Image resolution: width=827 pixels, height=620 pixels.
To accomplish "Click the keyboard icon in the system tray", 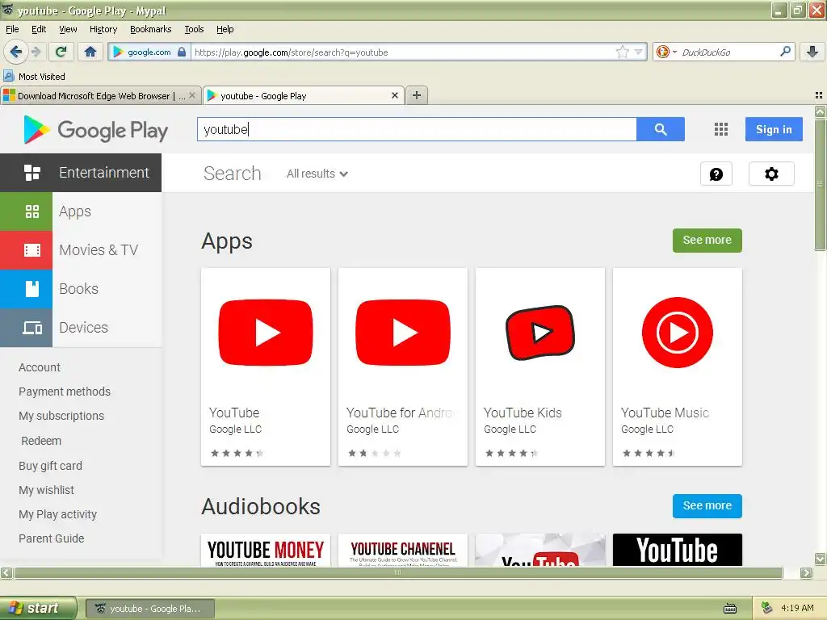I will (x=730, y=609).
